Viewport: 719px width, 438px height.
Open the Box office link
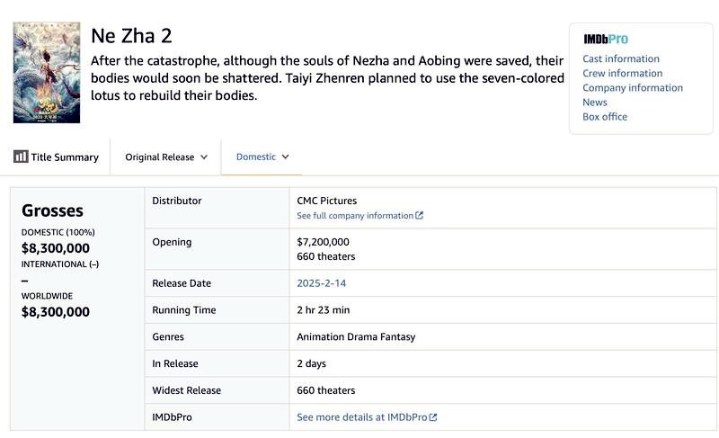coord(604,116)
